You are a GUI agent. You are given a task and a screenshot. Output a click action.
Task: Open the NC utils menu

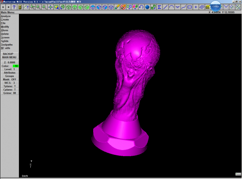[5, 48]
